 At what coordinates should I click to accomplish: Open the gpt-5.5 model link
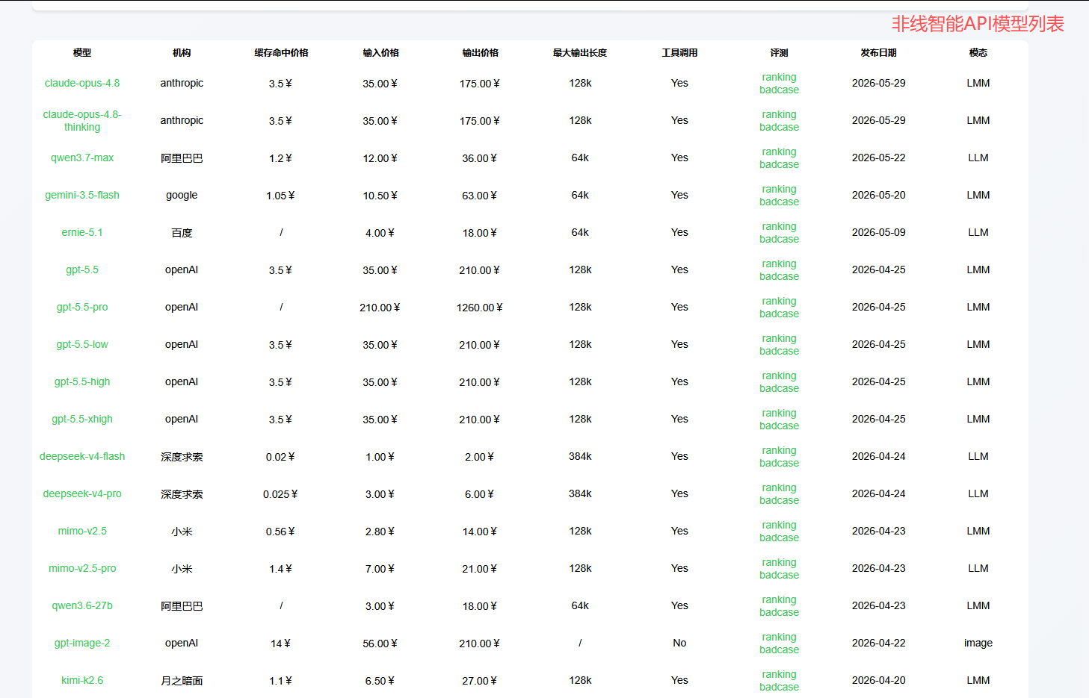(82, 269)
